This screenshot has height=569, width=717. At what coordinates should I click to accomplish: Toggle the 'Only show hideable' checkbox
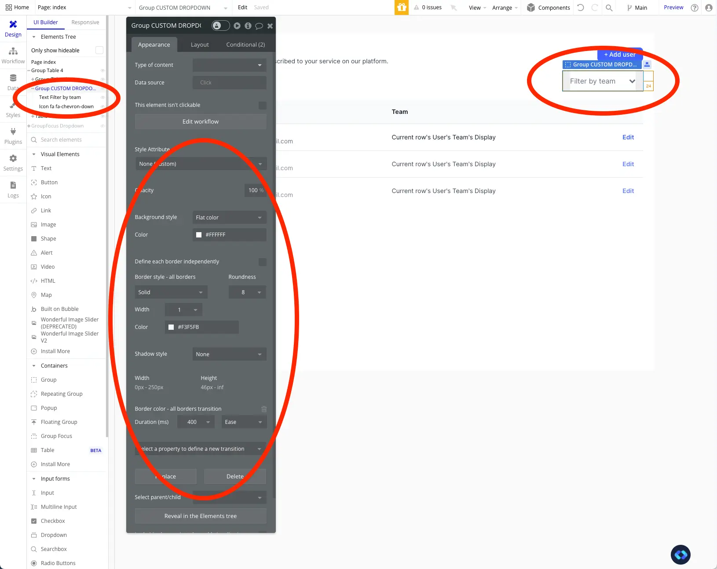tap(99, 50)
